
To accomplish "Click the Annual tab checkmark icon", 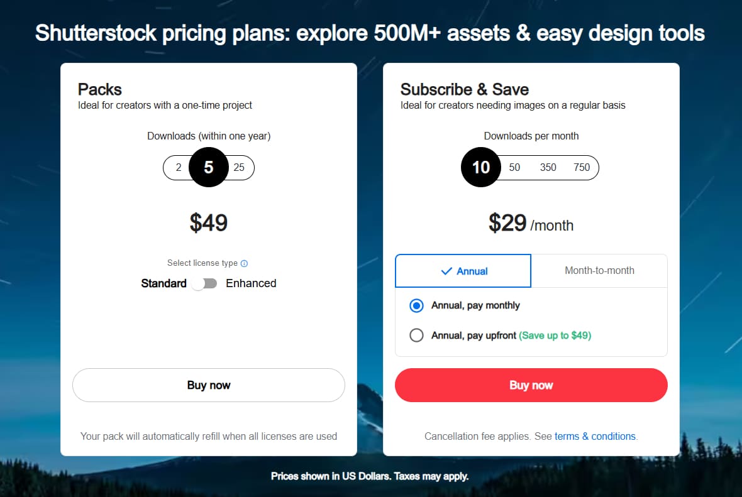I will [446, 271].
